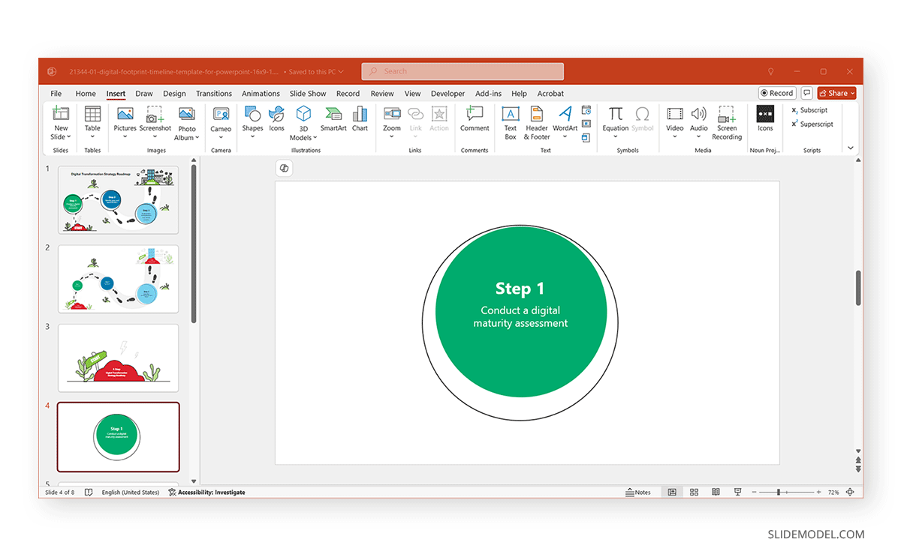The width and height of the screenshot is (901, 557).
Task: Select slide 1 thumbnail
Action: tap(119, 200)
